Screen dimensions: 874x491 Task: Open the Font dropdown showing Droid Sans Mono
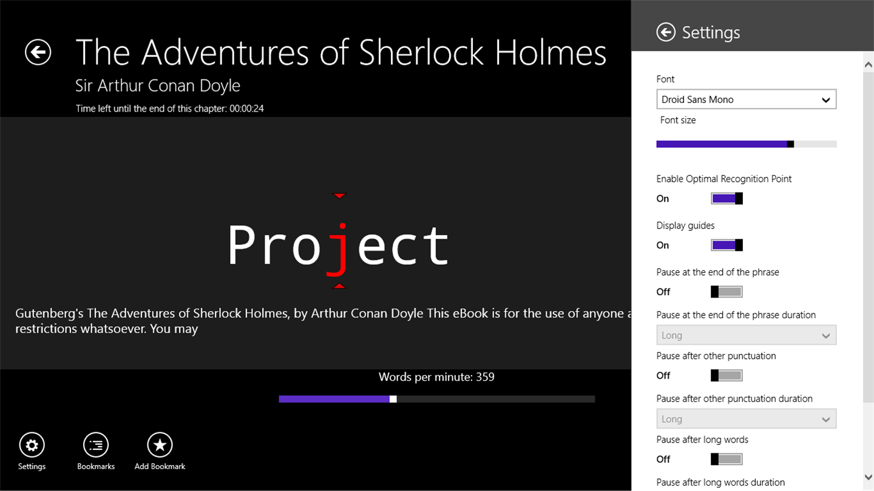746,99
